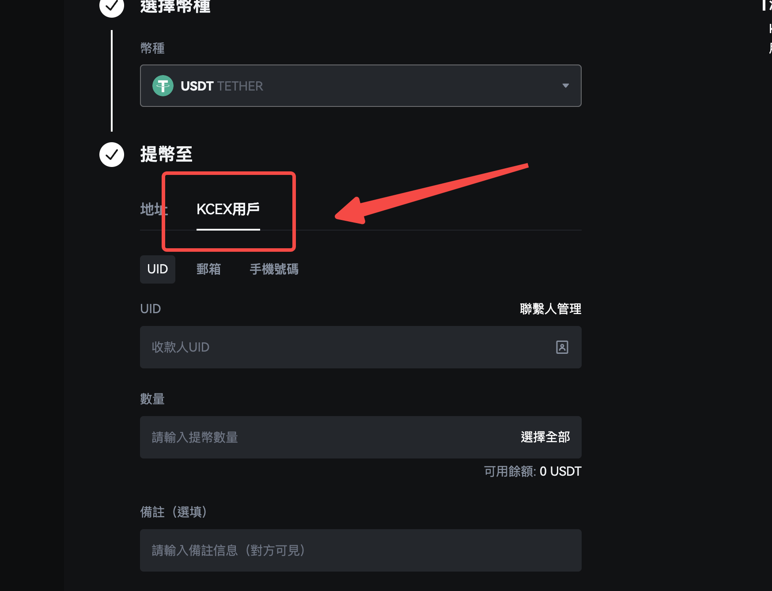Open 聯繫人管理 contact management link
The width and height of the screenshot is (772, 591).
(x=550, y=309)
